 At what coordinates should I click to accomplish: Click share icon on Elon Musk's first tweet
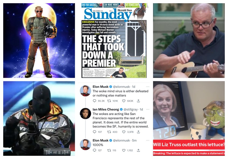tap(138, 101)
